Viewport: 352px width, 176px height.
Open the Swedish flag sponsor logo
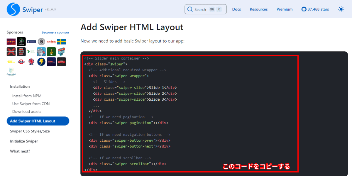[61, 42]
